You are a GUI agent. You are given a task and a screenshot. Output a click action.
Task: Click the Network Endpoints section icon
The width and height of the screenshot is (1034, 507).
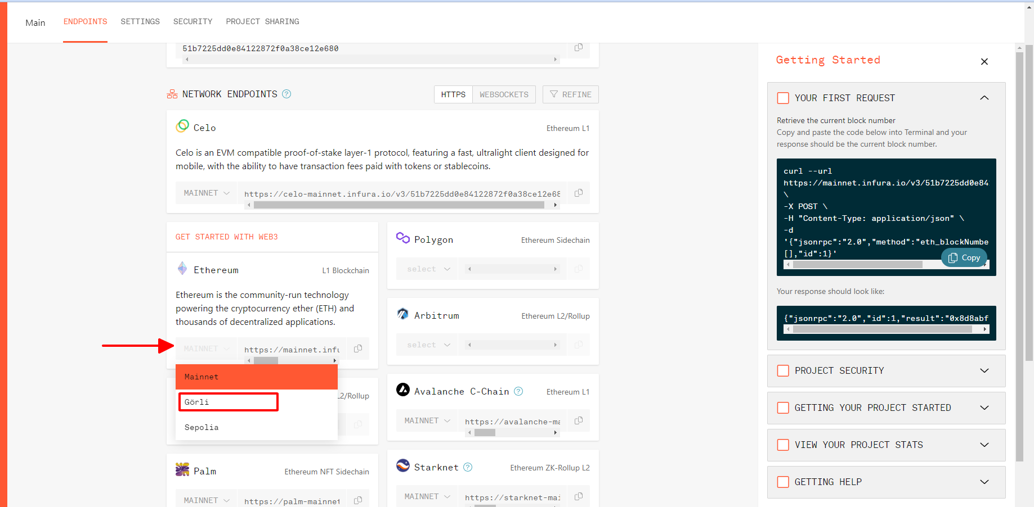(172, 94)
